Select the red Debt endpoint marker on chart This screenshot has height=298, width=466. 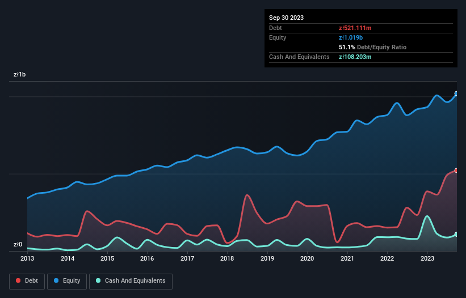pos(456,171)
